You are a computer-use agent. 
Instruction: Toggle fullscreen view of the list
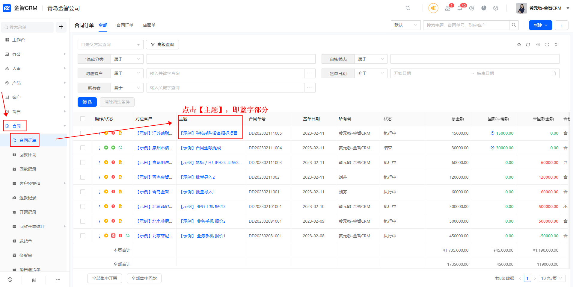click(547, 45)
